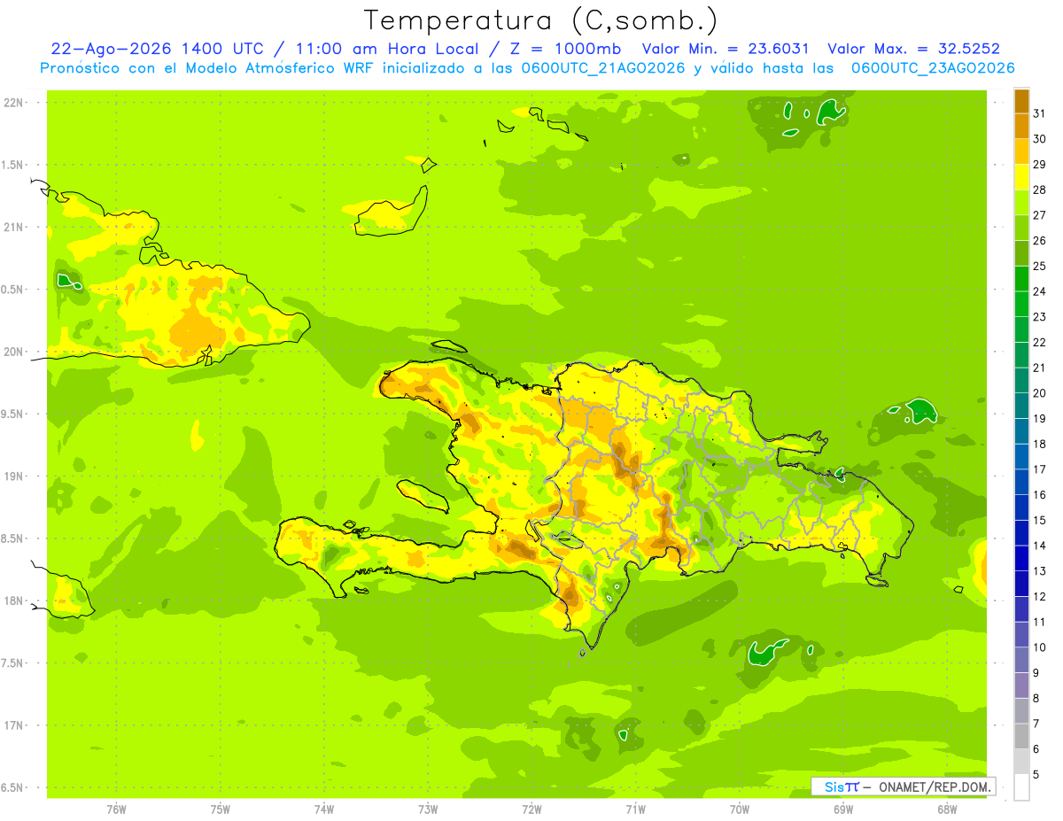
Task: Click the "22N" latitude axis label
Action: pos(12,103)
